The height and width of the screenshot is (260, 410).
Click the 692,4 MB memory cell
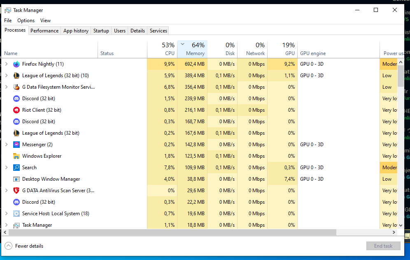tap(192, 64)
